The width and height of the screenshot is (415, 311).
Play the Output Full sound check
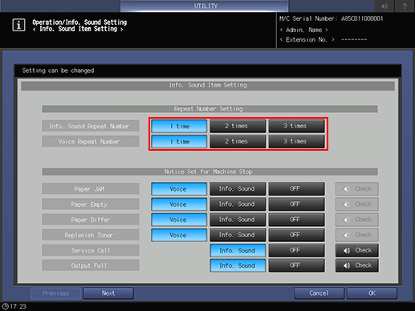(357, 265)
